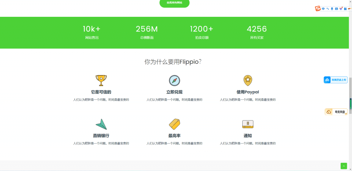The height and width of the screenshot is (171, 352).
Task: Click the Sogou voice input microphone
Action: [332, 9]
